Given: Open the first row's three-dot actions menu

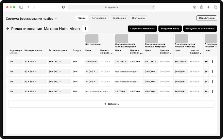Looking at the screenshot, I should click(213, 62).
